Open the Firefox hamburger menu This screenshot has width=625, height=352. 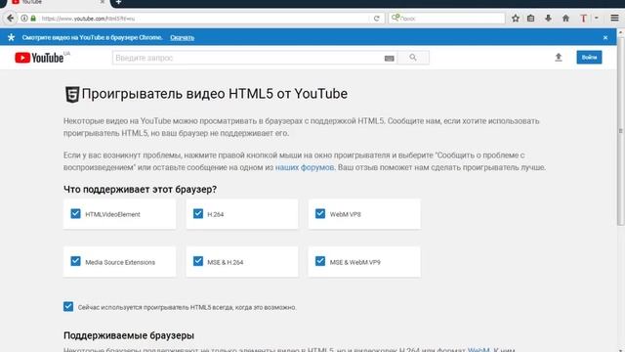(x=614, y=19)
